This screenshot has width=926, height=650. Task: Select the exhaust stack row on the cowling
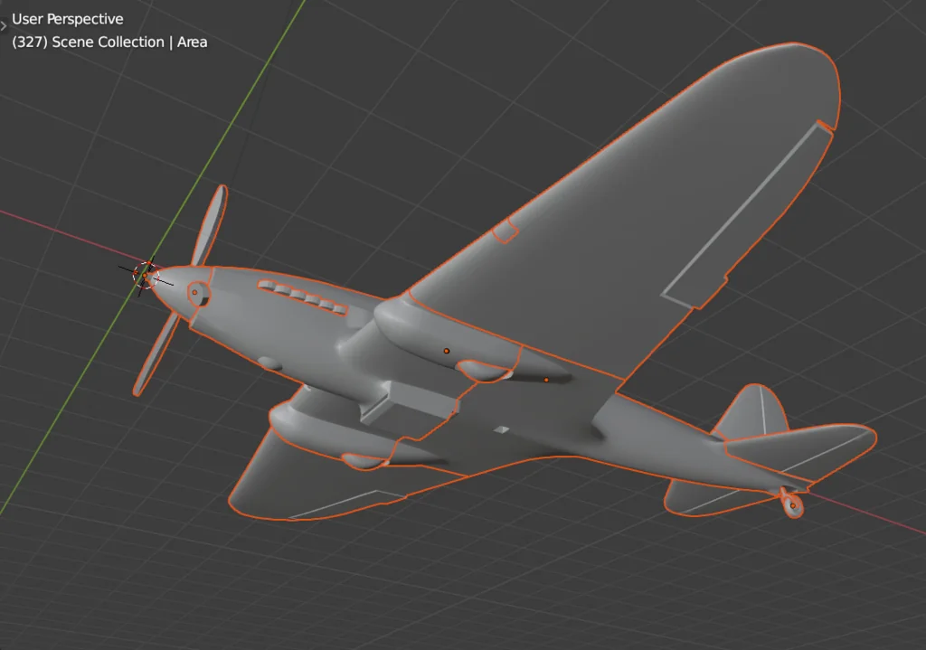[303, 298]
